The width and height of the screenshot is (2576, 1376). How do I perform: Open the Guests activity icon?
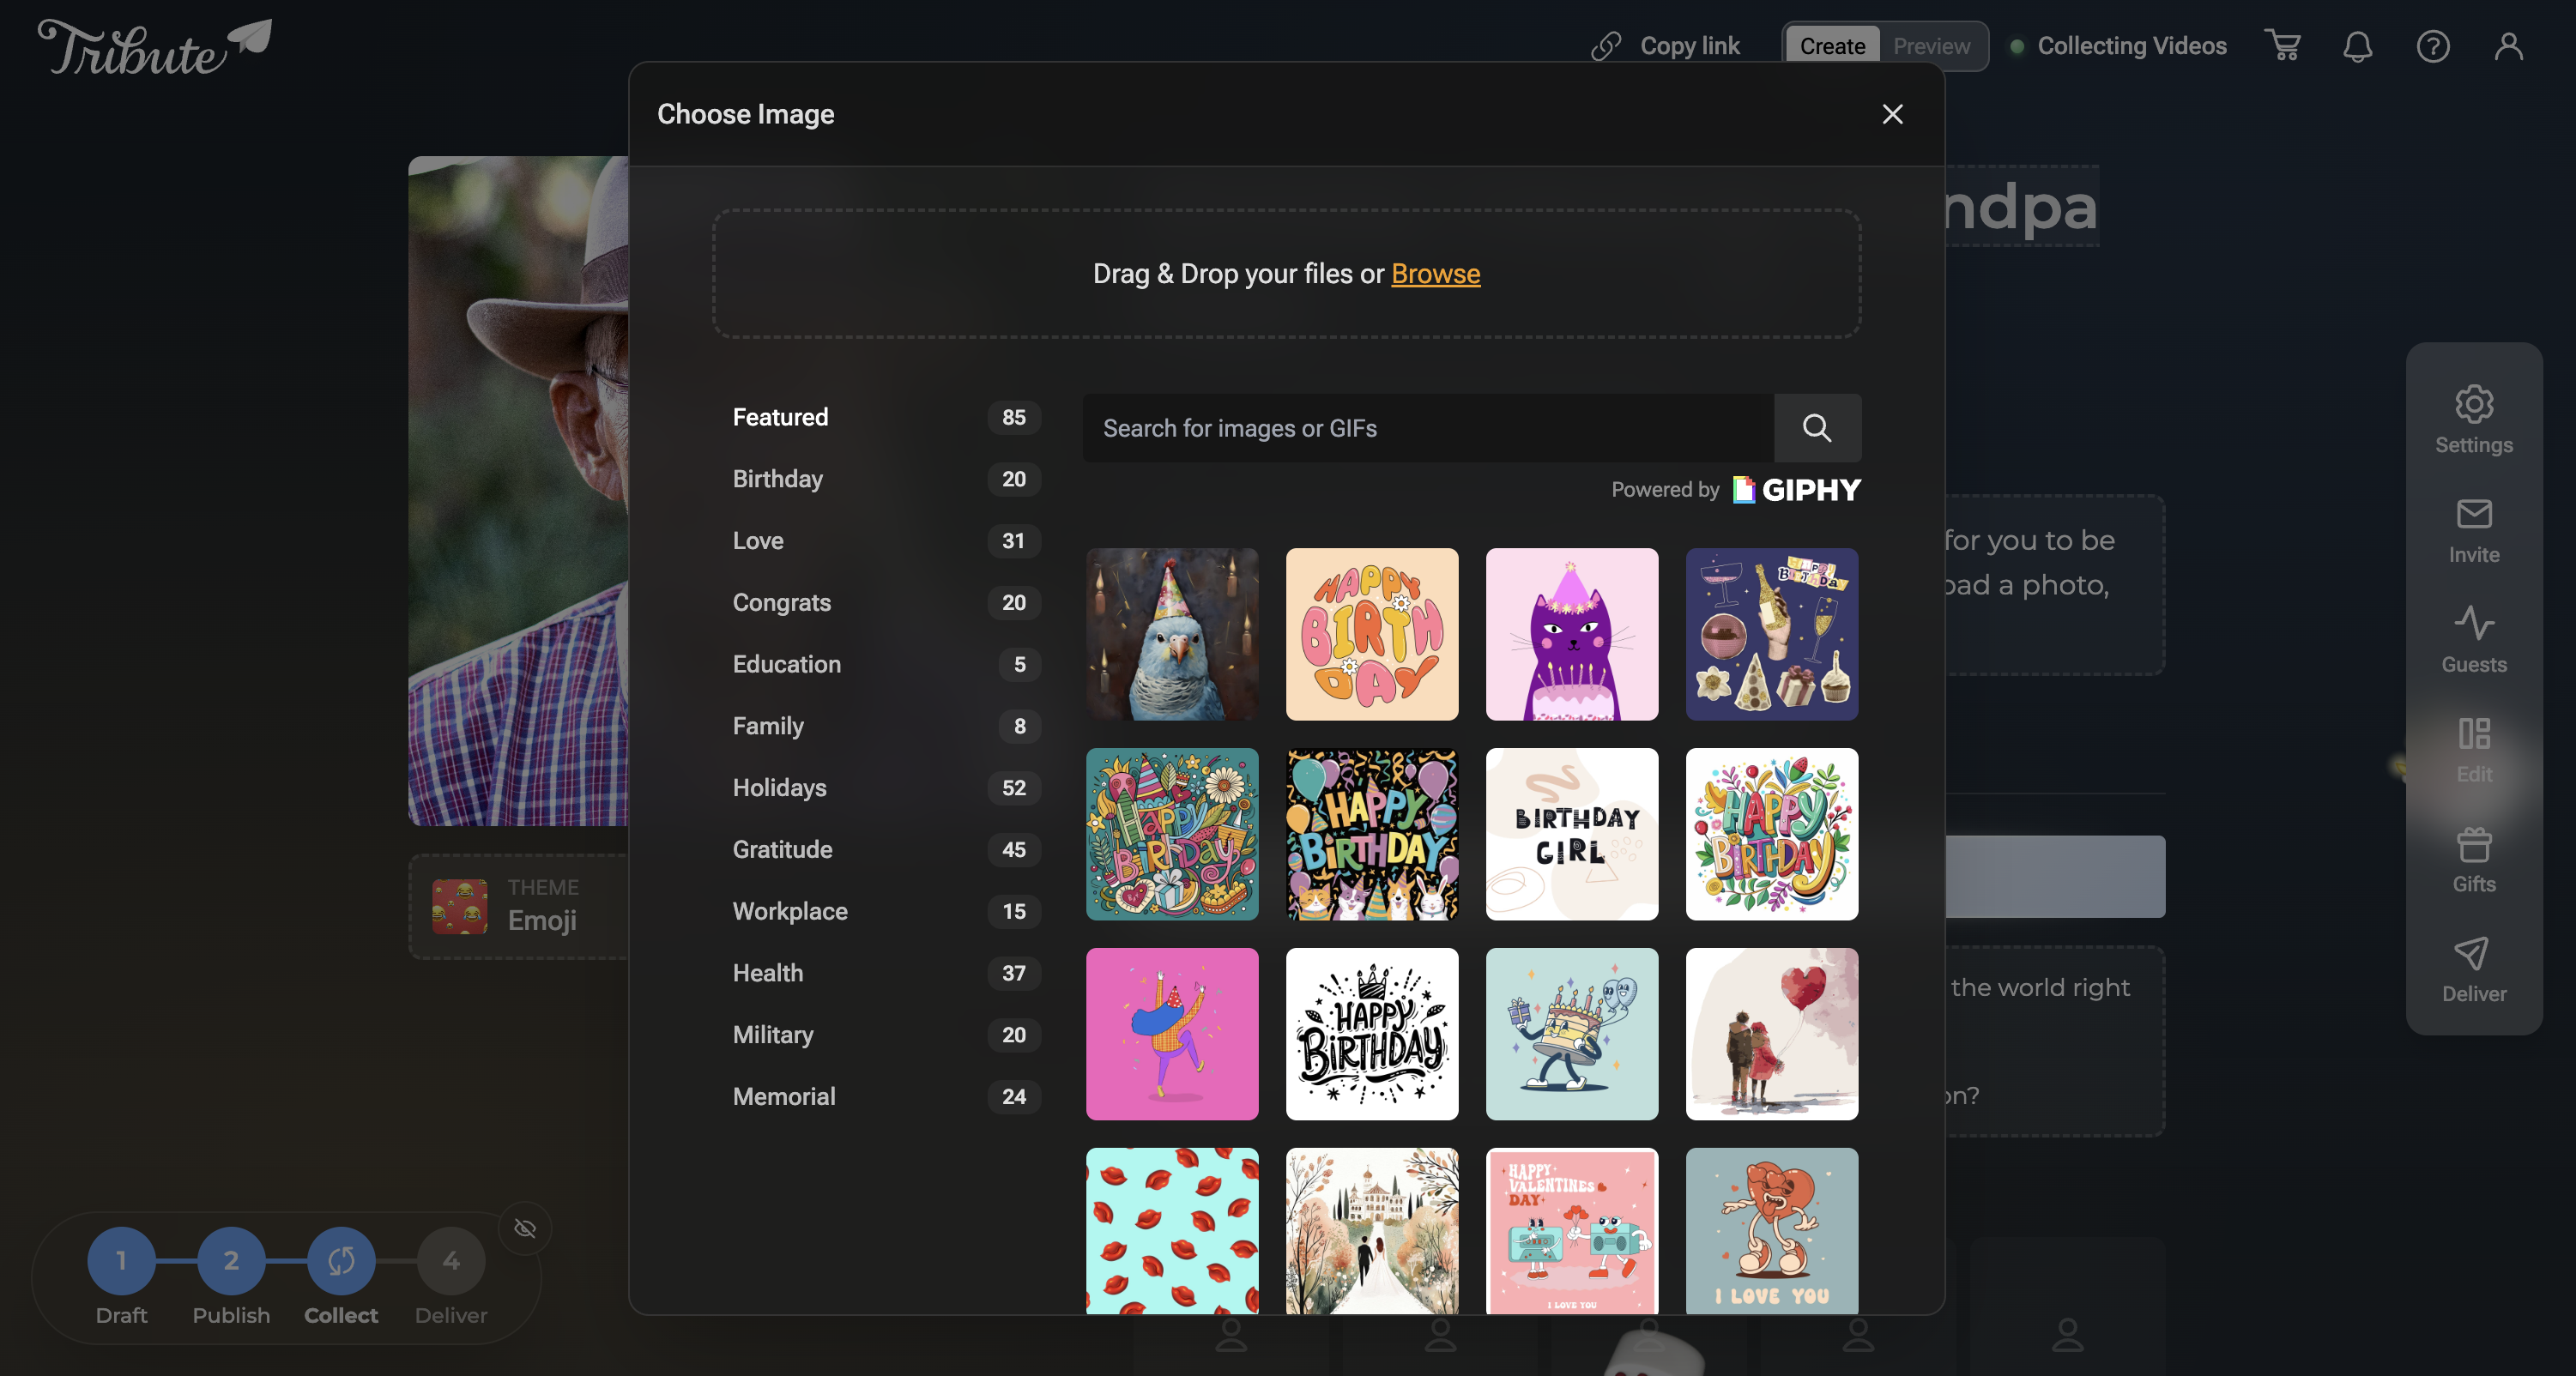click(x=2473, y=640)
